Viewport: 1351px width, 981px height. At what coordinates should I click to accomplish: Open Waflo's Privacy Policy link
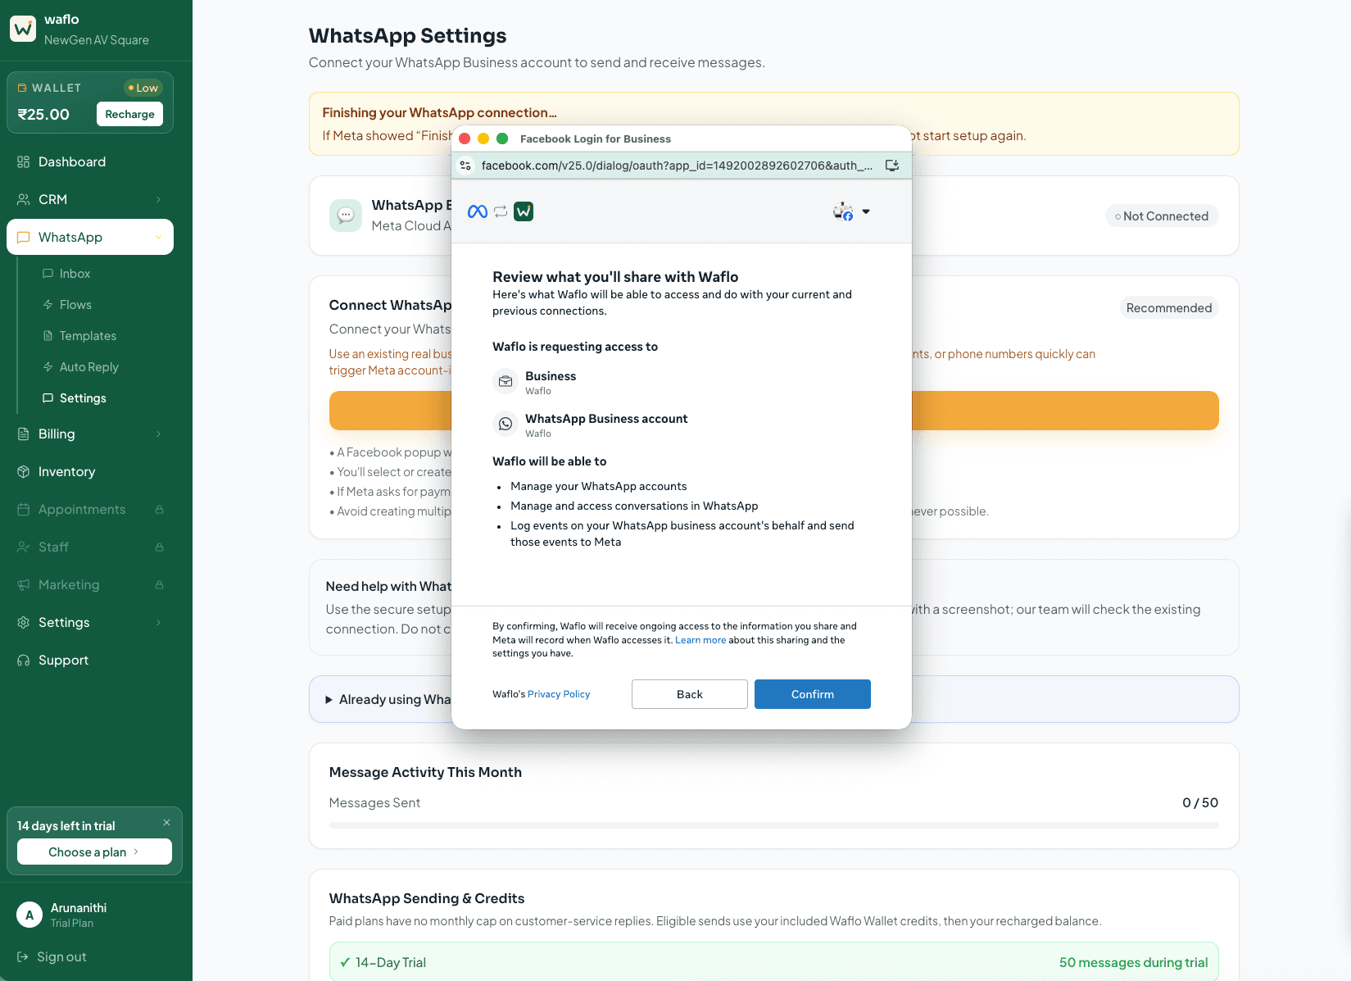click(x=559, y=694)
